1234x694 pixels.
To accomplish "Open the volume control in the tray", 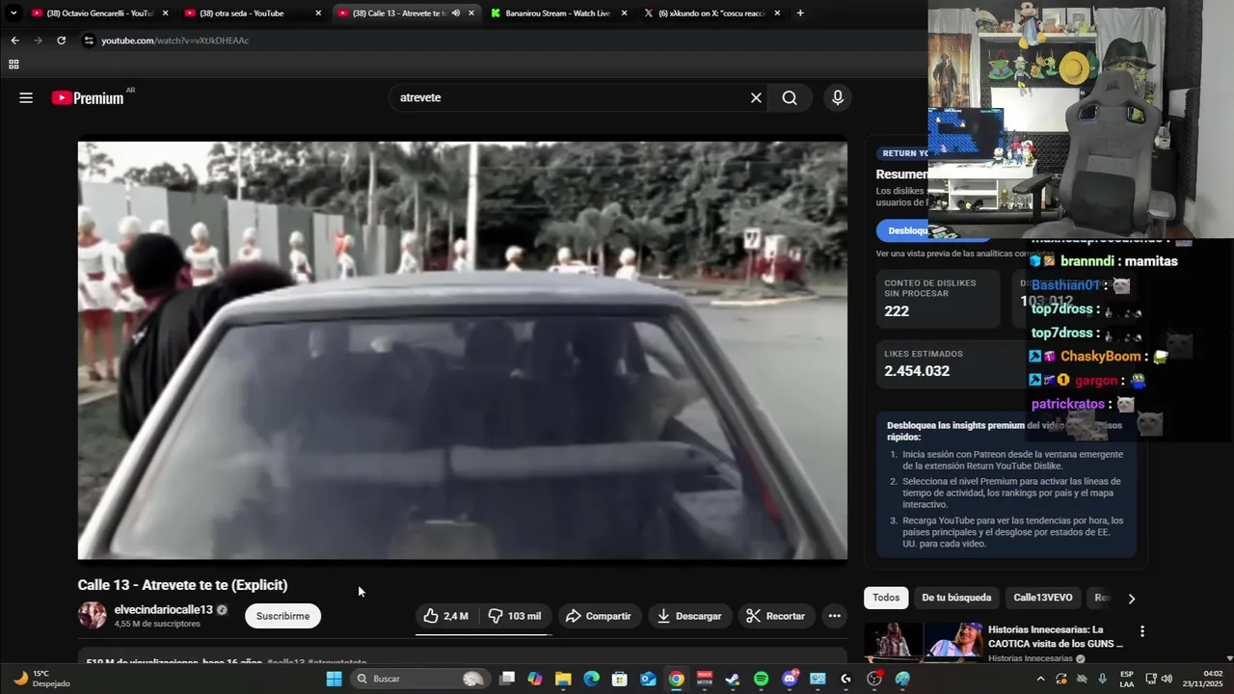I will pos(1168,679).
